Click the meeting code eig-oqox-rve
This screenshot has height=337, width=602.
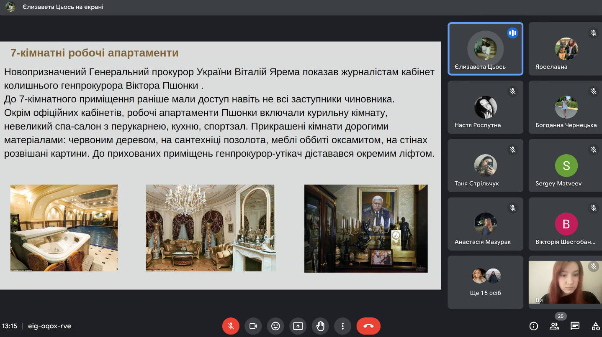49,326
